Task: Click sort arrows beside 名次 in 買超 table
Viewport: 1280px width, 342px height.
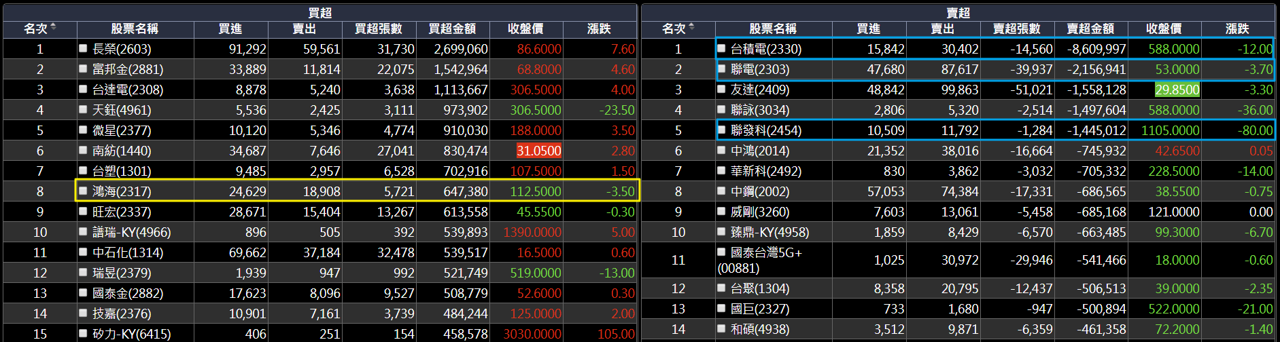Action: (x=53, y=27)
